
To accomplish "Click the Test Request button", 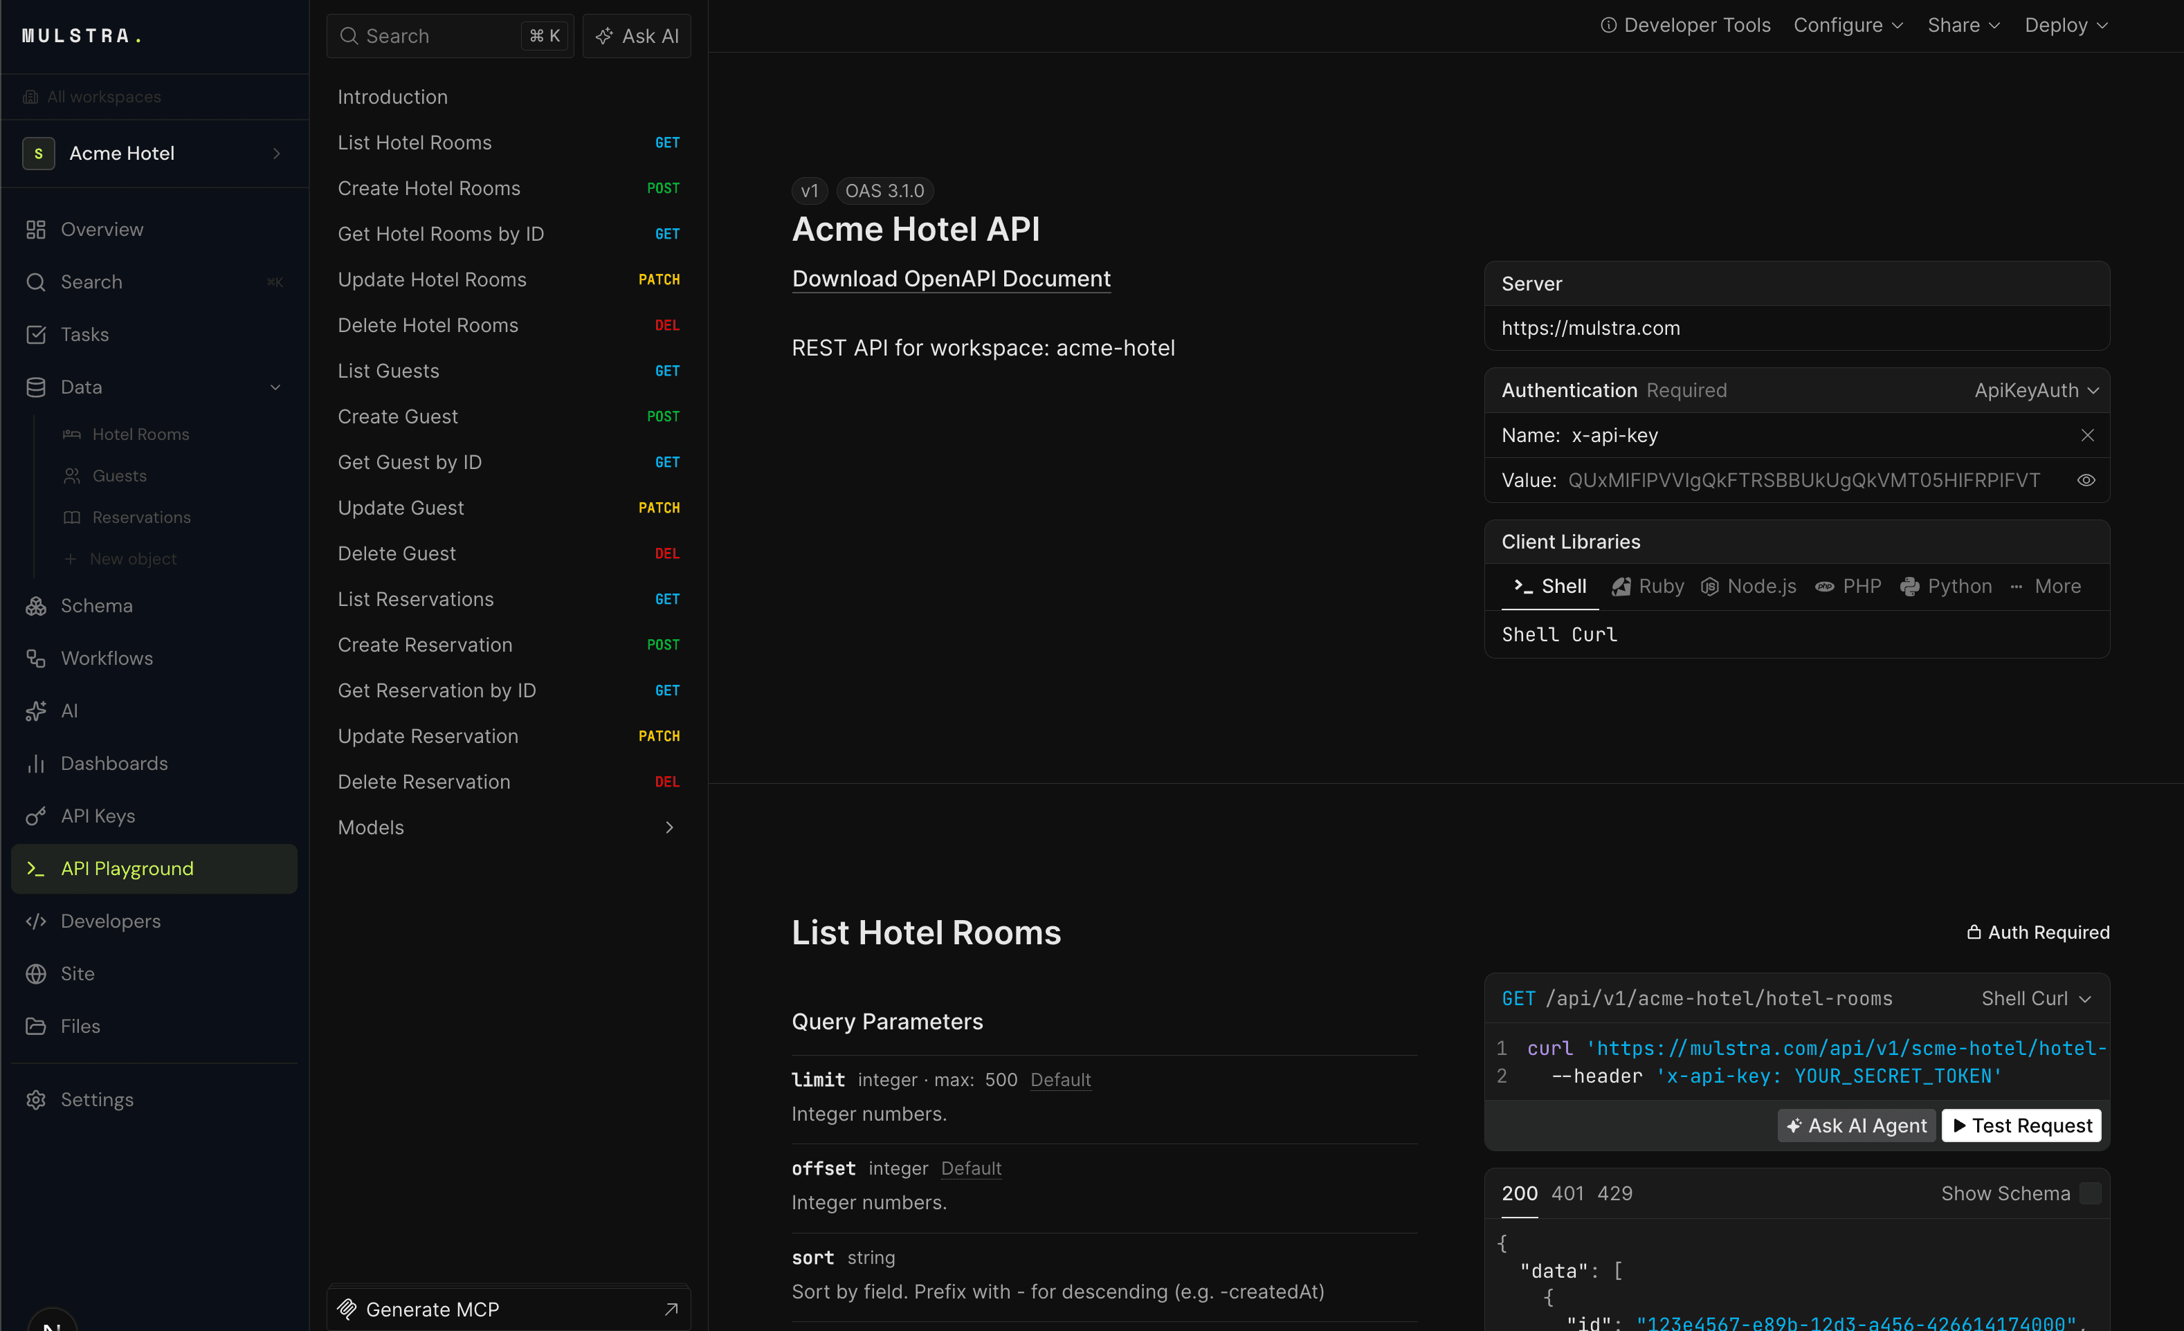I will [2022, 1126].
